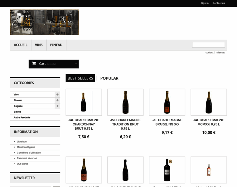Click J&L Charlemagne Sparkling XO title
The width and height of the screenshot is (237, 187).
click(x=167, y=122)
